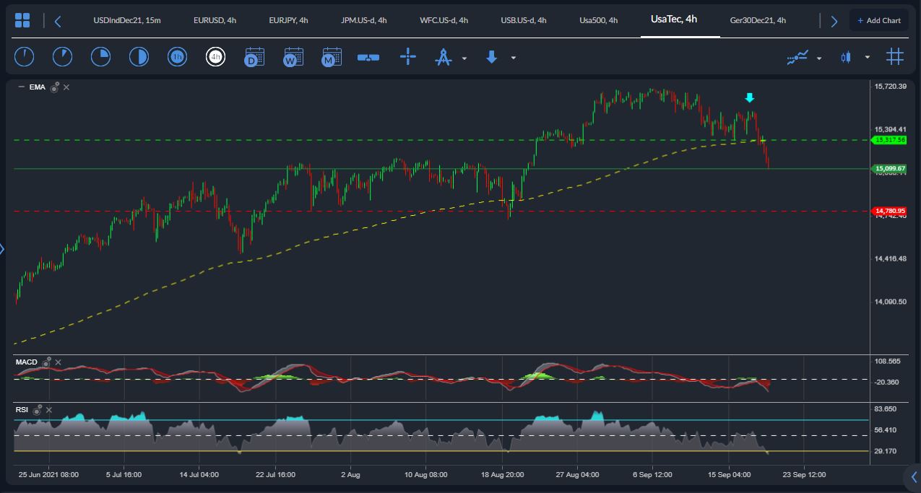The height and width of the screenshot is (493, 921).
Task: Click the green 15,317.56 price level label
Action: [x=889, y=140]
